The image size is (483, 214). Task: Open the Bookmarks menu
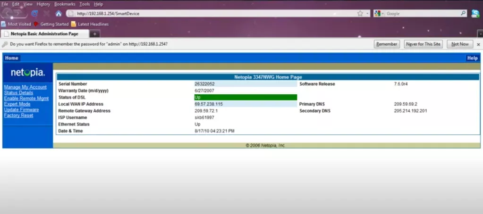click(x=65, y=4)
